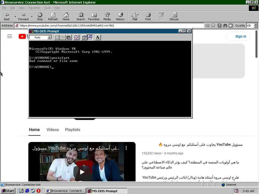The width and height of the screenshot is (259, 194).
Task: Click the MS-DOS Prompt title bar icon
Action: point(31,31)
